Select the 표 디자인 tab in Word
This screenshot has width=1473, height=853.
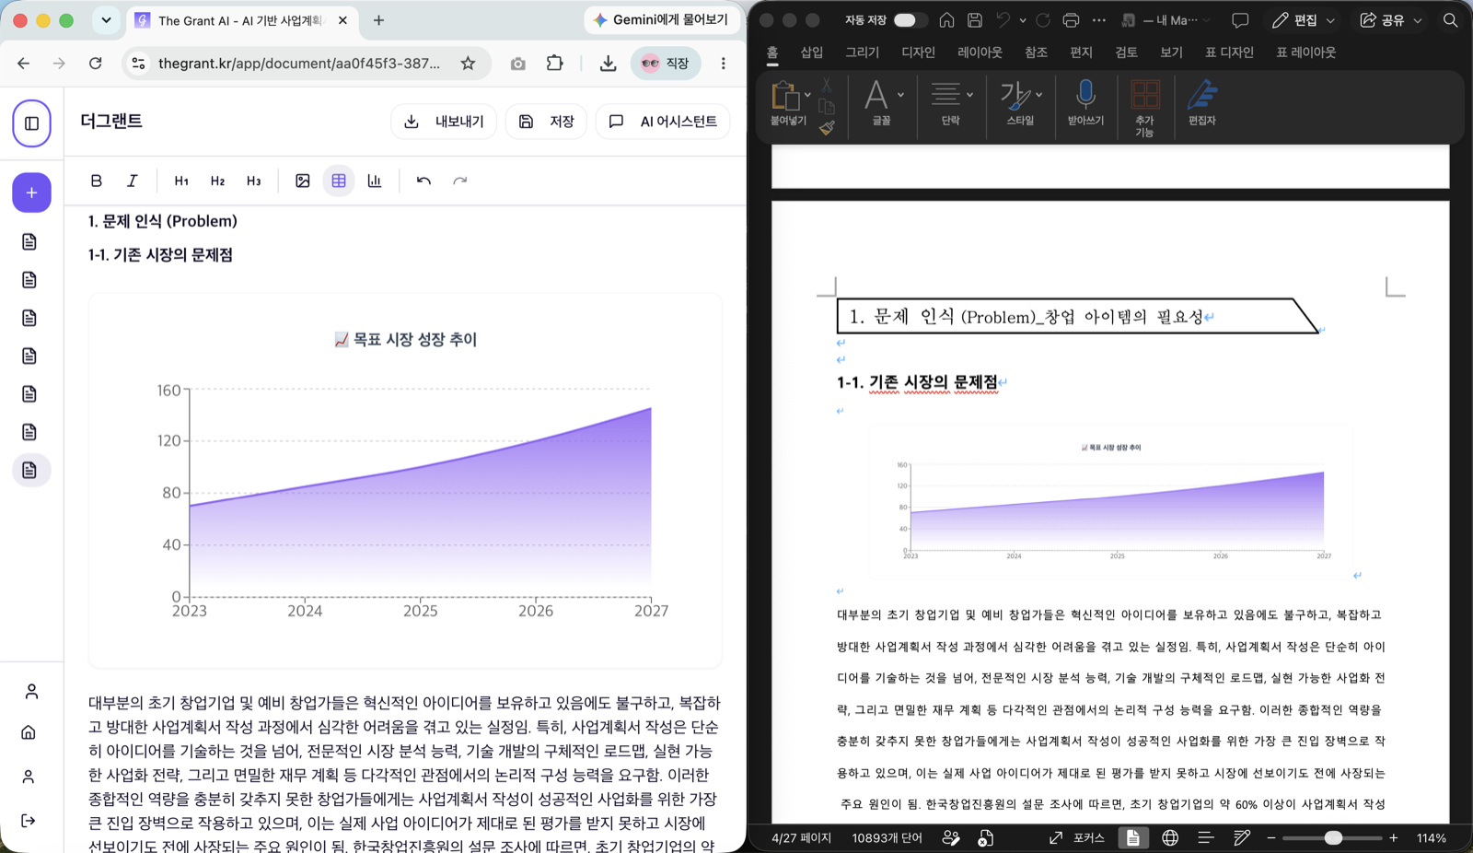[1229, 53]
